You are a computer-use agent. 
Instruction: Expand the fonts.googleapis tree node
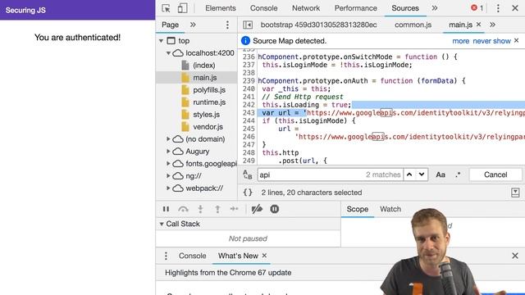(x=168, y=164)
